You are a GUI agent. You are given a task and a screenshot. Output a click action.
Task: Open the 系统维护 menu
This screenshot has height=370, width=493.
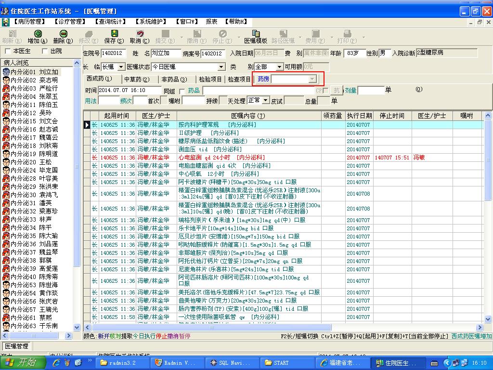click(151, 22)
